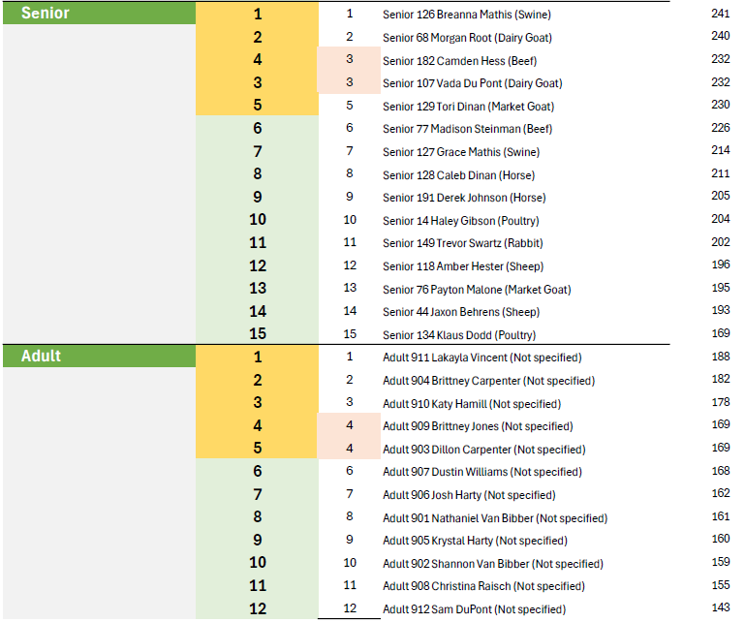Click Adult 908 Christina Raisch cell
The width and height of the screenshot is (745, 622).
tap(483, 586)
